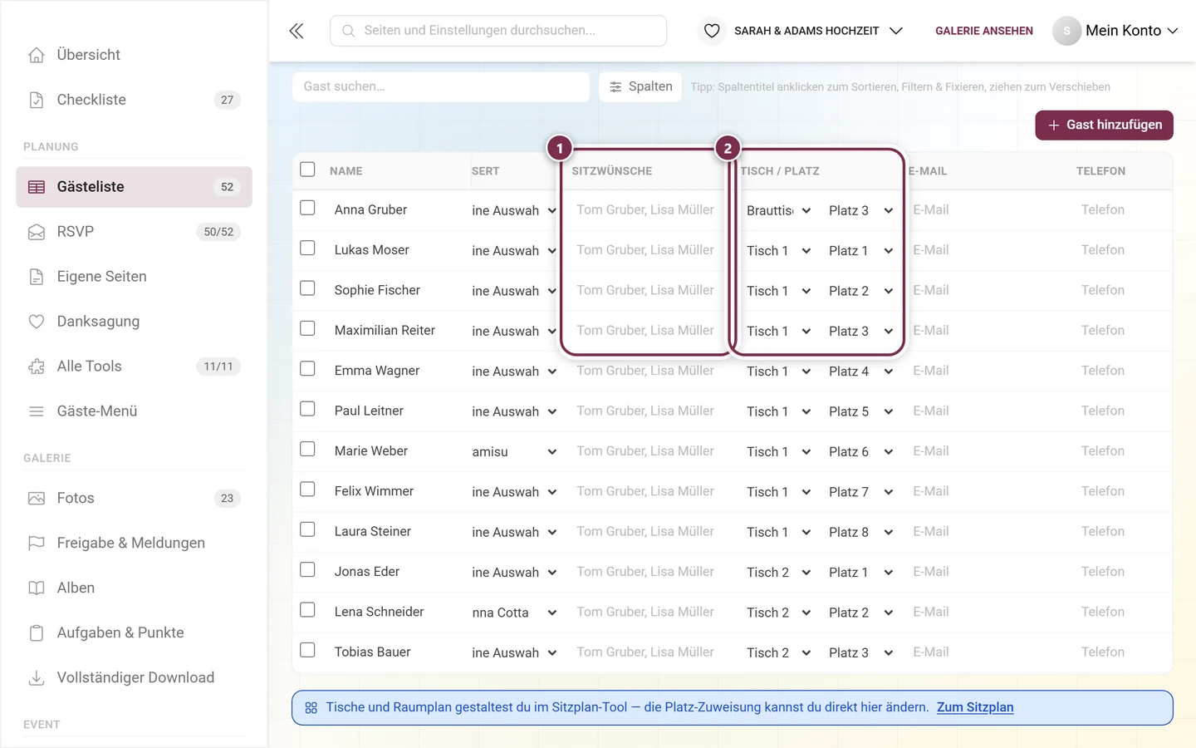
Task: Open the Spalten column settings
Action: [x=640, y=86]
